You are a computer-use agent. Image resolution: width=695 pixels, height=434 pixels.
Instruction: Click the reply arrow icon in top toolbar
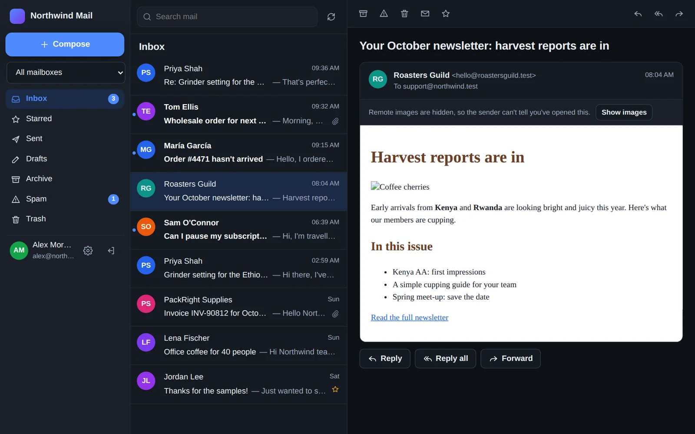pyautogui.click(x=638, y=14)
